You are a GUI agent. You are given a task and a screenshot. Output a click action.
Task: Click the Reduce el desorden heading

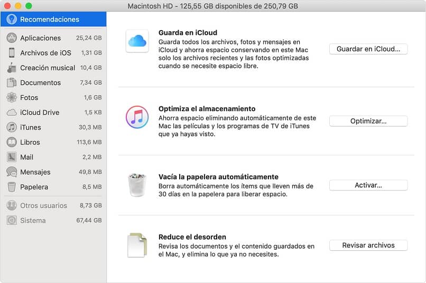[192, 237]
